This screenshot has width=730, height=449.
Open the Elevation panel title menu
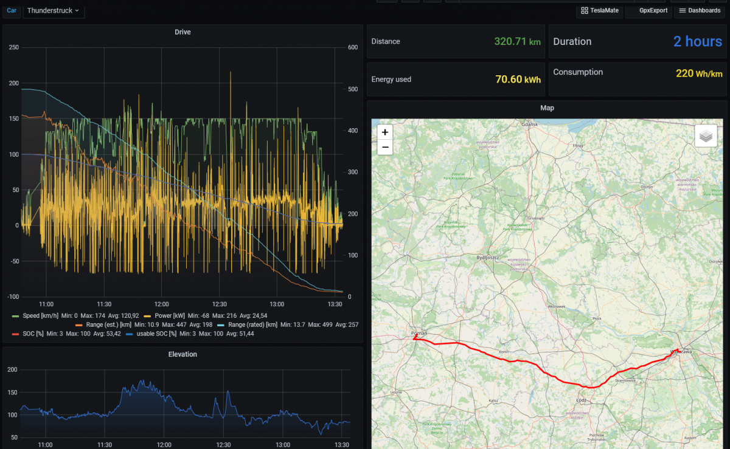[182, 354]
